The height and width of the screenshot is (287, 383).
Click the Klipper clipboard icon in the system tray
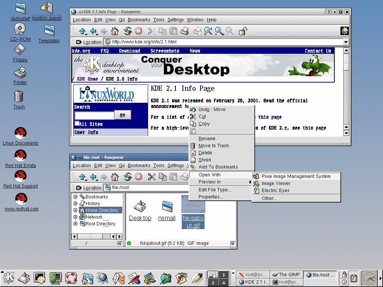click(x=354, y=278)
